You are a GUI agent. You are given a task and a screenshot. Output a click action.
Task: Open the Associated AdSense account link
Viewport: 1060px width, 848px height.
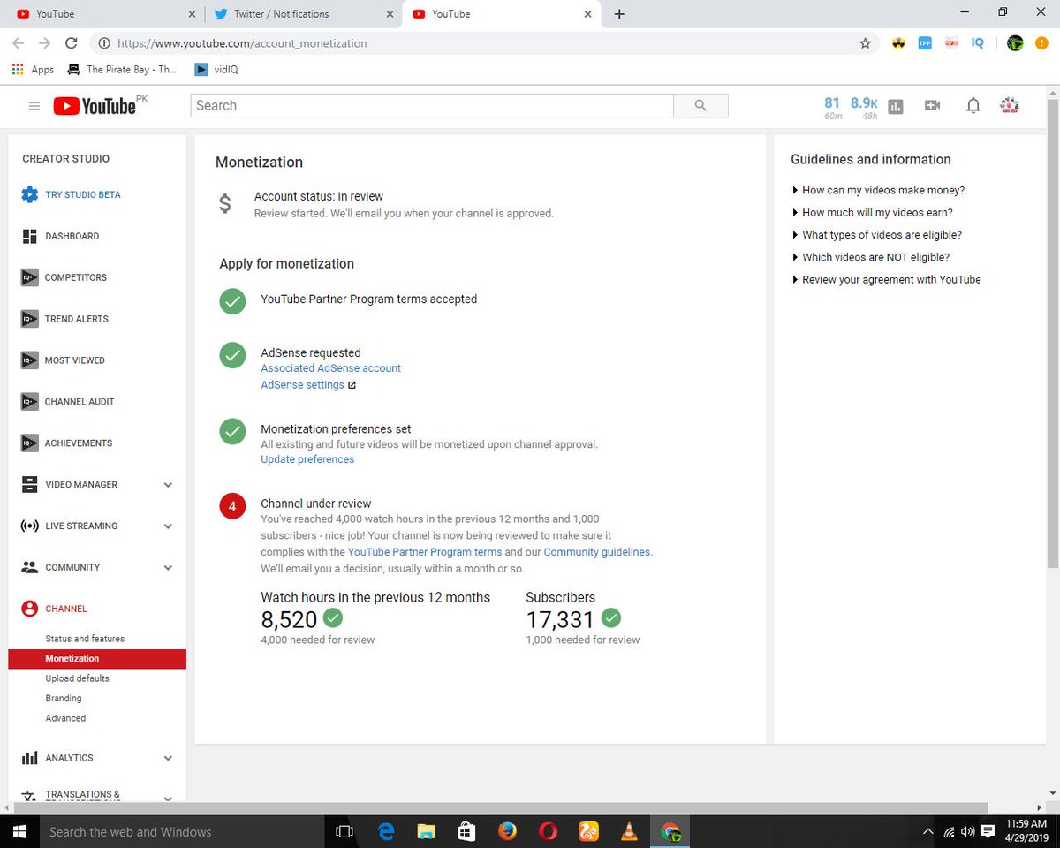pyautogui.click(x=330, y=368)
